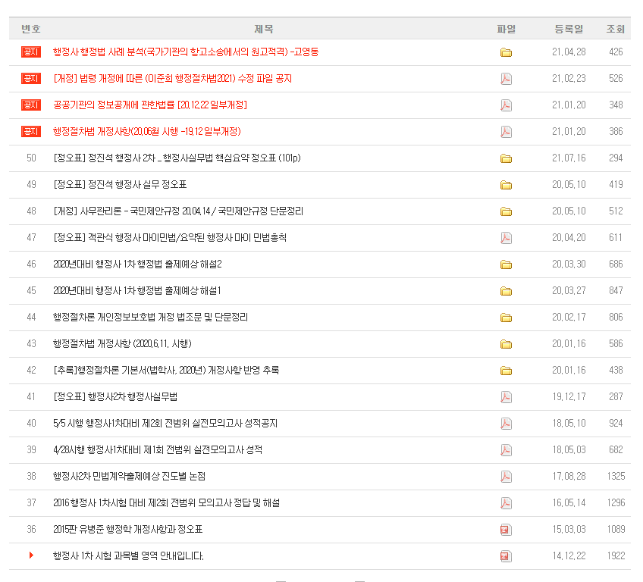Open folder icon in row 43
The height and width of the screenshot is (582, 643).
point(506,344)
